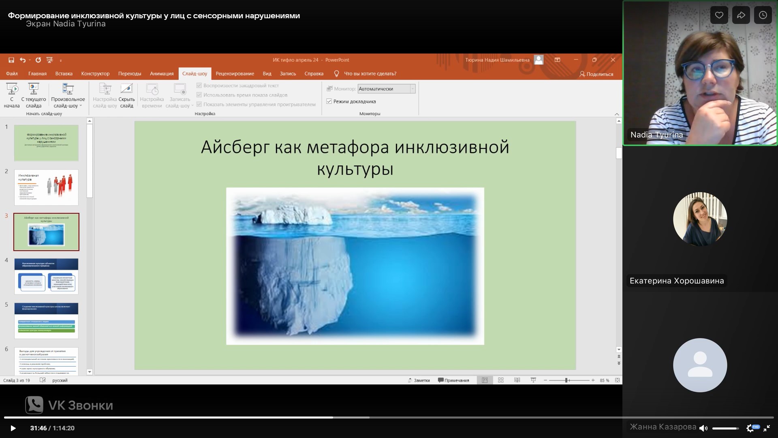Viewport: 778px width, 438px height.
Task: Toggle 'Use slide show timings' checkbox
Action: [x=199, y=95]
